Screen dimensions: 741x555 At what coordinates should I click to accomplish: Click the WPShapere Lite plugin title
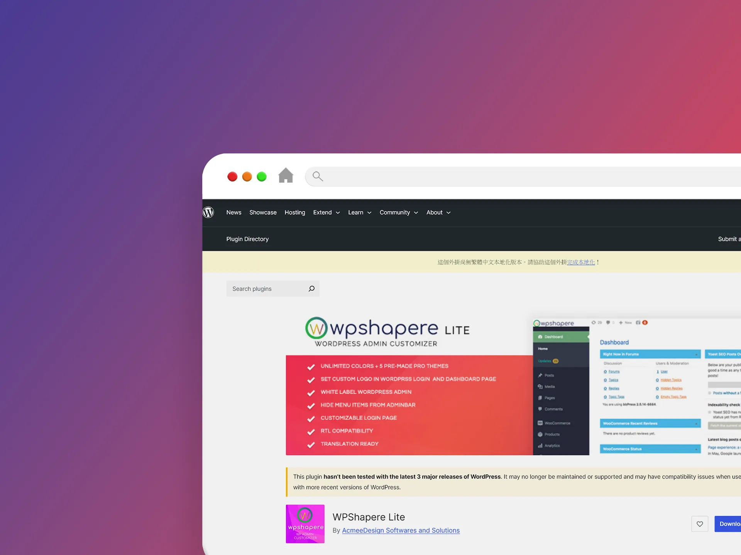[369, 517]
